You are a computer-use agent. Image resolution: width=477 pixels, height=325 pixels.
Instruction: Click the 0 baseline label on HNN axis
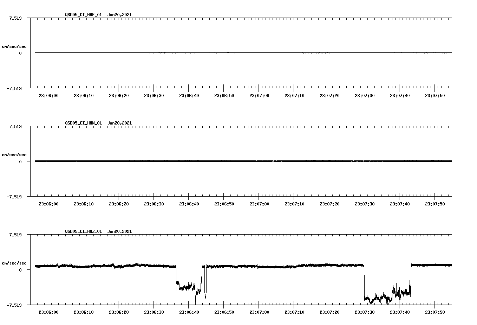20,161
